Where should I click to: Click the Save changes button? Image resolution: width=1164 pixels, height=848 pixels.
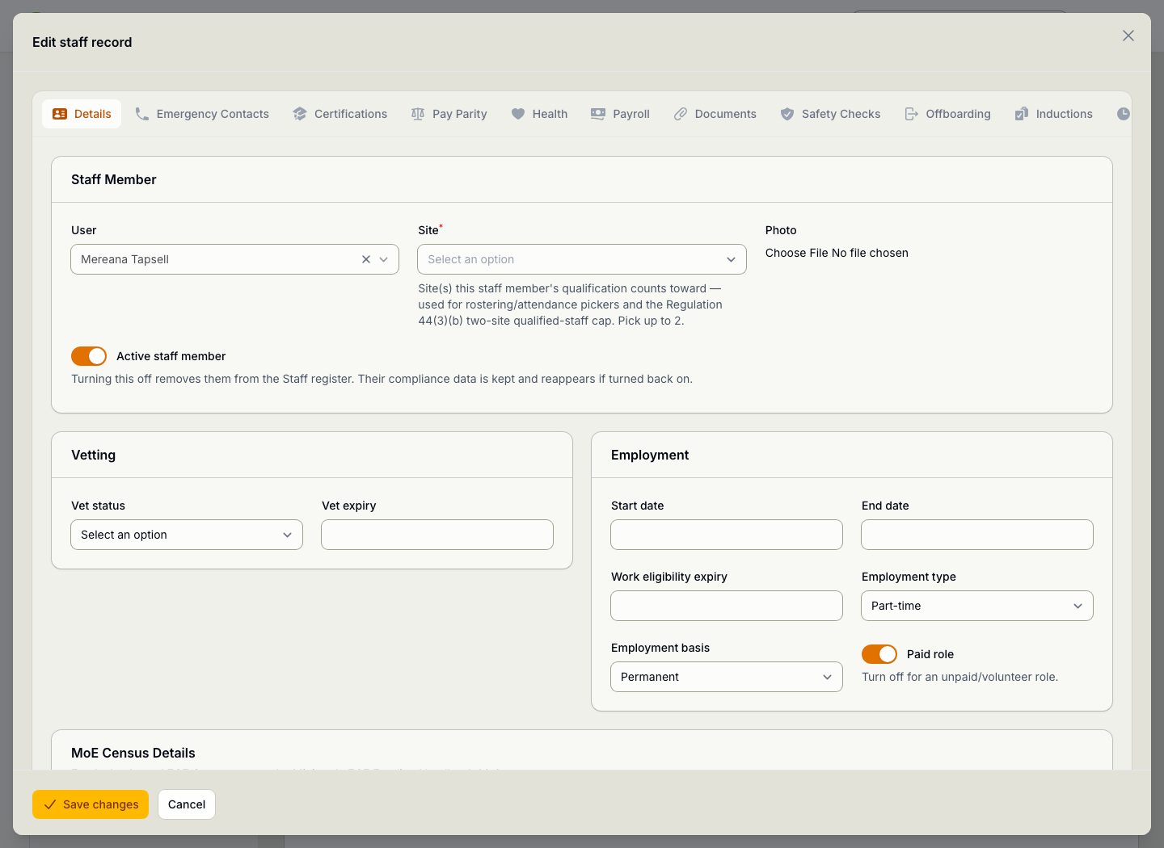click(x=91, y=804)
